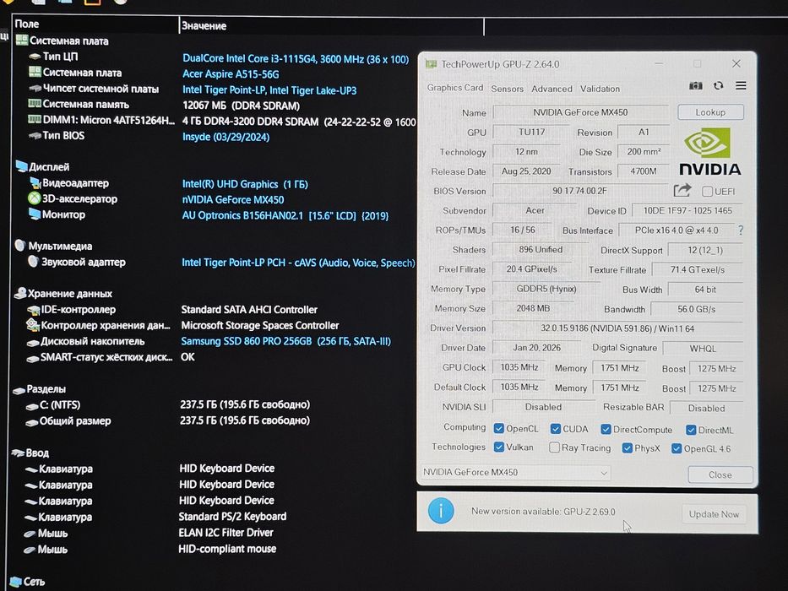The height and width of the screenshot is (591, 788).
Task: Click the GPU Name field NVIDIA GeForce MX450
Action: (580, 112)
